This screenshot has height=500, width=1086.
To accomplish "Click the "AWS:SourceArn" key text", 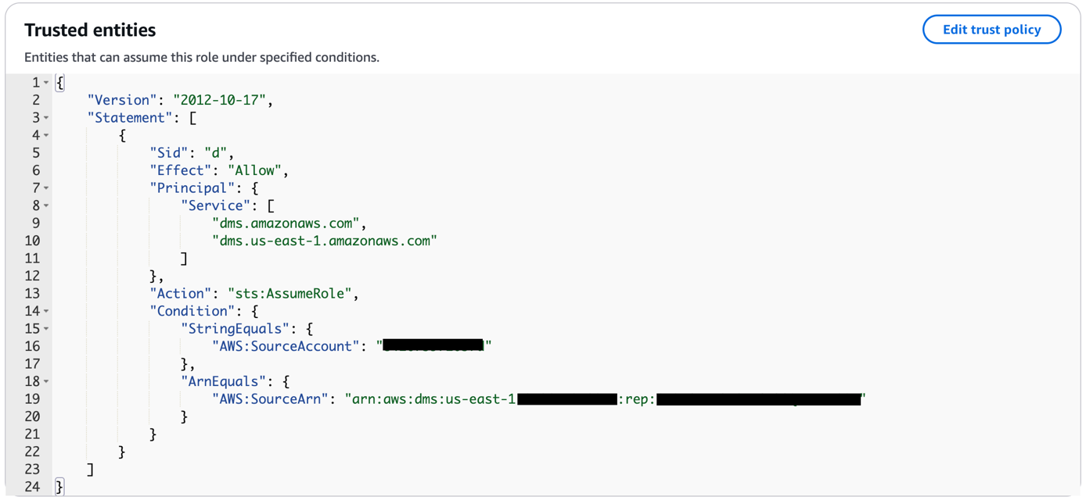I will coord(270,399).
